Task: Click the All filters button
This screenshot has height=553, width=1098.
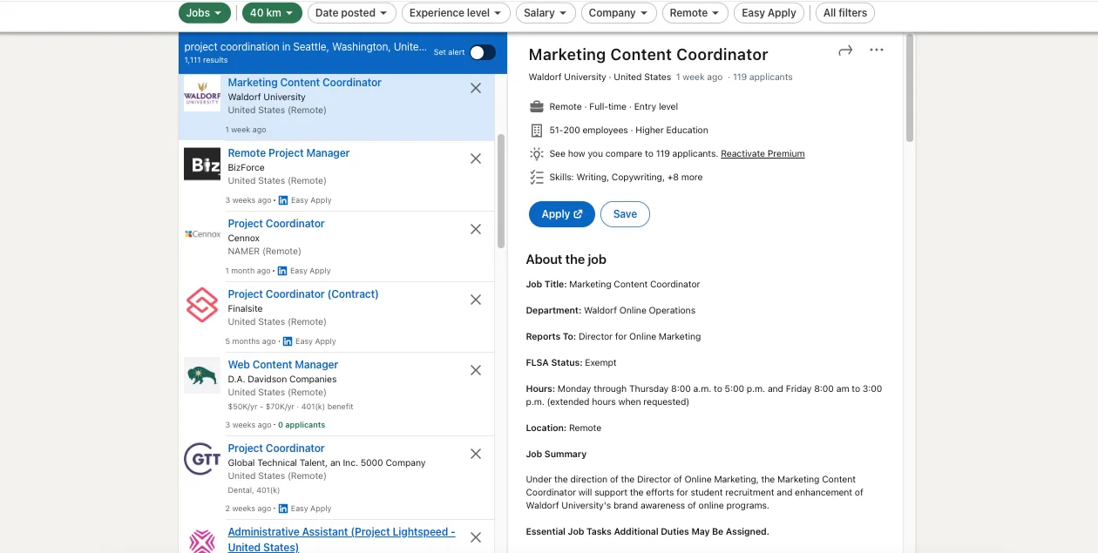Action: (x=844, y=13)
